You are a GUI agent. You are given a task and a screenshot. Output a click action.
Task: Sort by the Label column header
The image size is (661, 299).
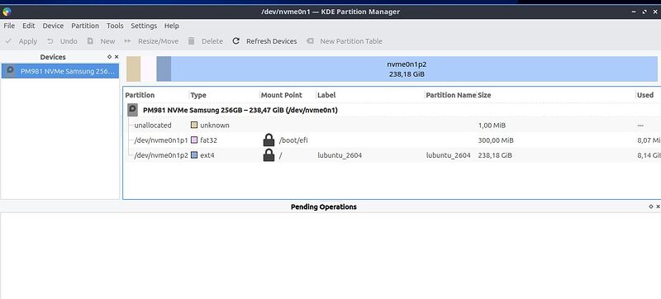coord(326,95)
